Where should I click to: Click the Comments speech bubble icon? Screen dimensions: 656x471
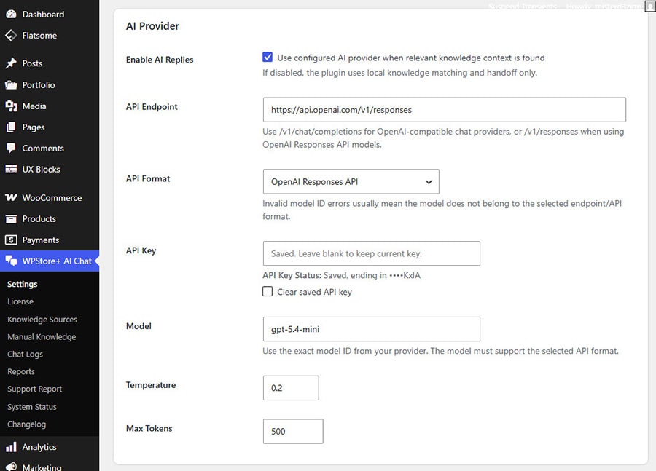pyautogui.click(x=11, y=149)
